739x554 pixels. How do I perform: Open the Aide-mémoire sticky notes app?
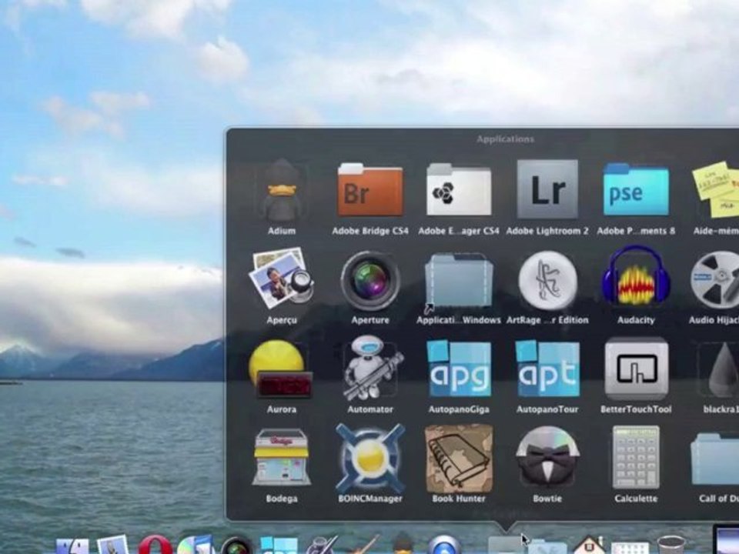coord(717,189)
